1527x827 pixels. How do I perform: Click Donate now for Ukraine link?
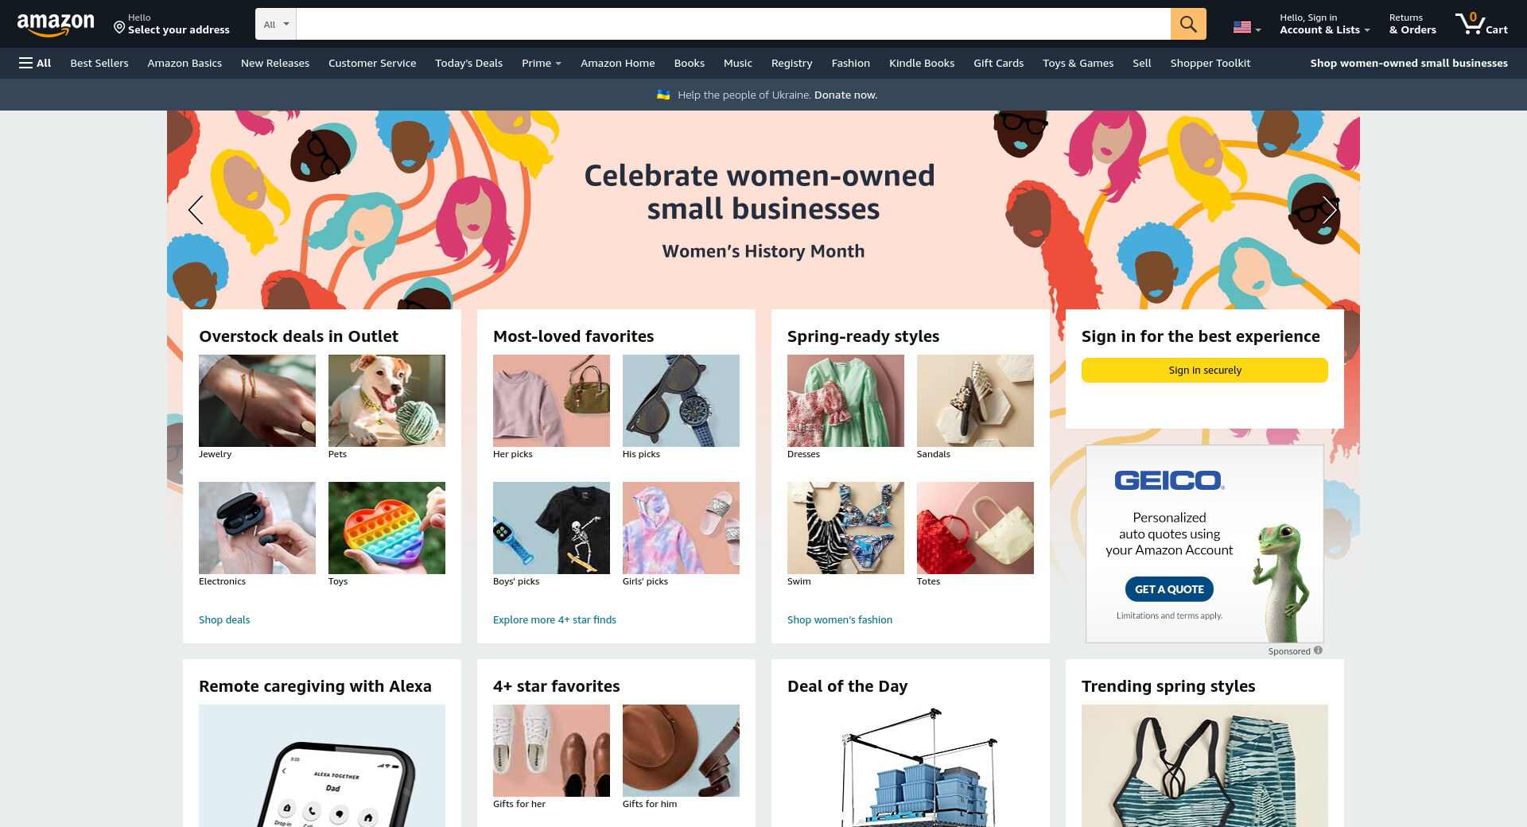[845, 95]
